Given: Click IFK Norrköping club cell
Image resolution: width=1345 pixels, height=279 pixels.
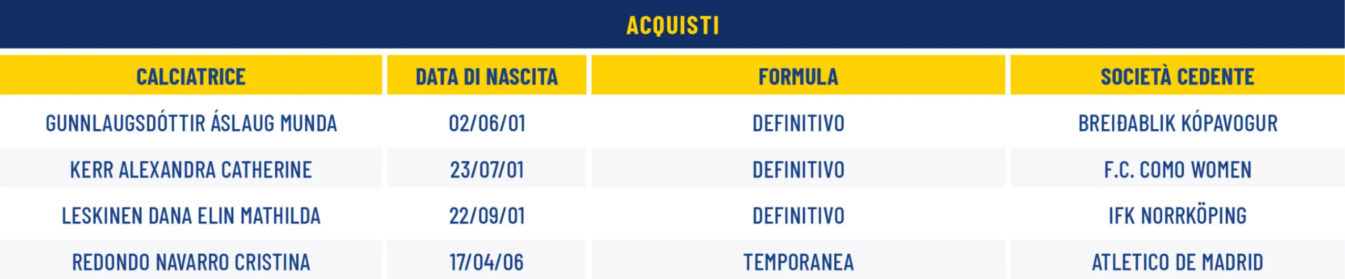Looking at the screenshot, I should (1177, 216).
